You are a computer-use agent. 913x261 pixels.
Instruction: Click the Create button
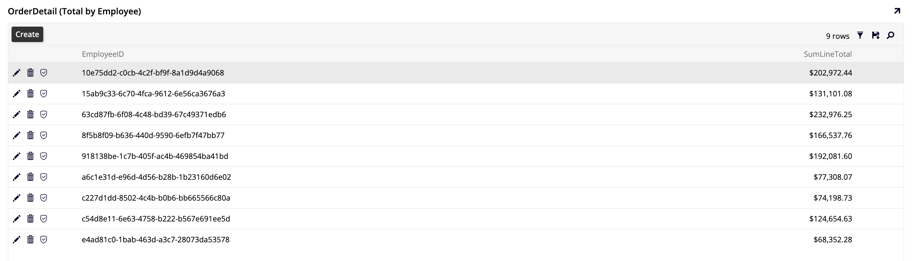click(27, 35)
